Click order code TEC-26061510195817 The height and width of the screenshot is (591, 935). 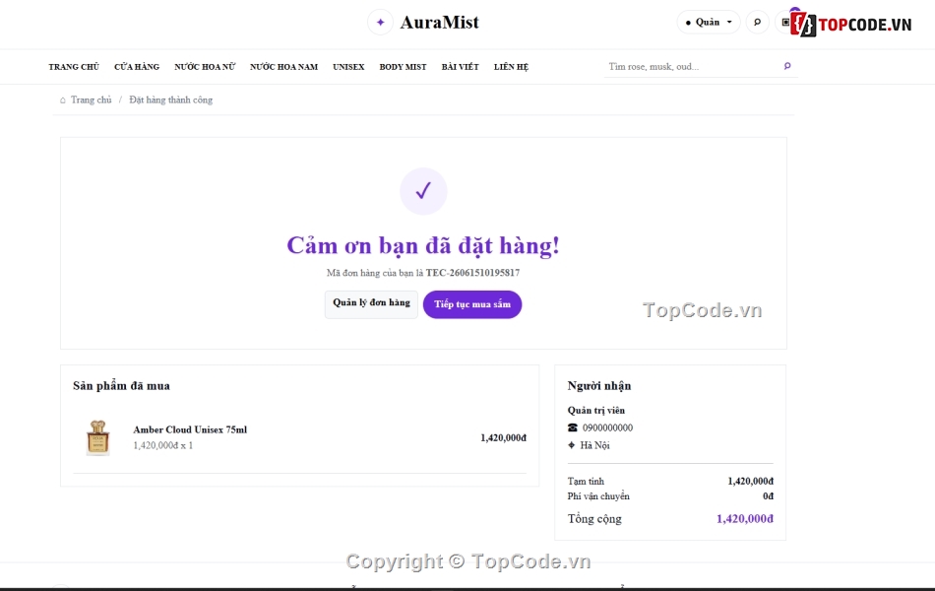(472, 273)
